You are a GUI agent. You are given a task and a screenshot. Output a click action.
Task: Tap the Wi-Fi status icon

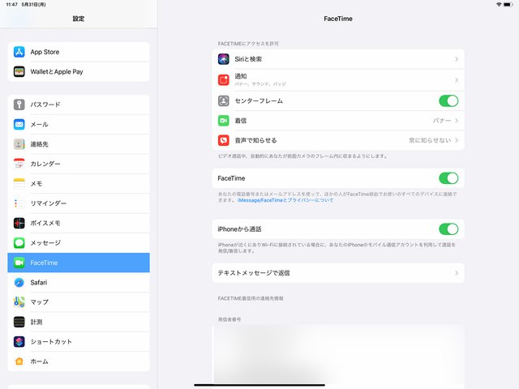tap(499, 5)
